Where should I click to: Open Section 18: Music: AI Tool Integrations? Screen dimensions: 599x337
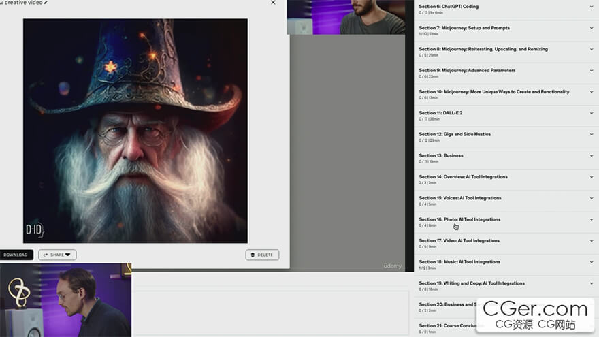pyautogui.click(x=459, y=262)
